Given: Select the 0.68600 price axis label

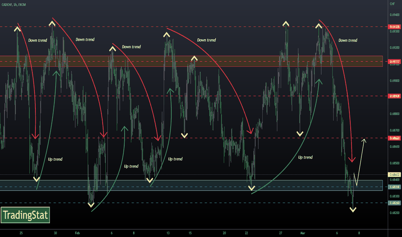Looking at the screenshot, I should tap(395, 147).
